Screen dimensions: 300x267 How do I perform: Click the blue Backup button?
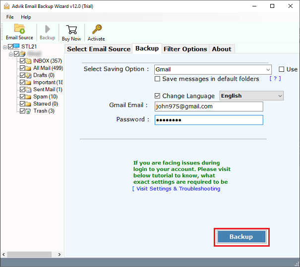(241, 237)
